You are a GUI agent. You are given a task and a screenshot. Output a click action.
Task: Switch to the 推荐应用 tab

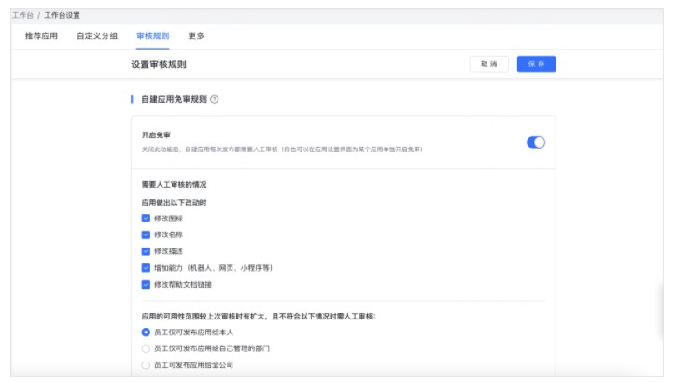(41, 36)
